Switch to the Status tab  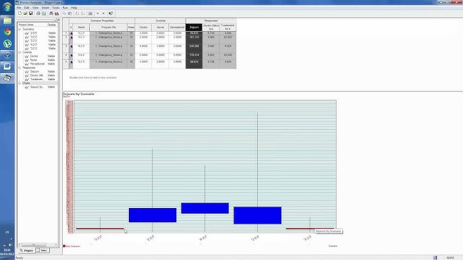(x=43, y=251)
